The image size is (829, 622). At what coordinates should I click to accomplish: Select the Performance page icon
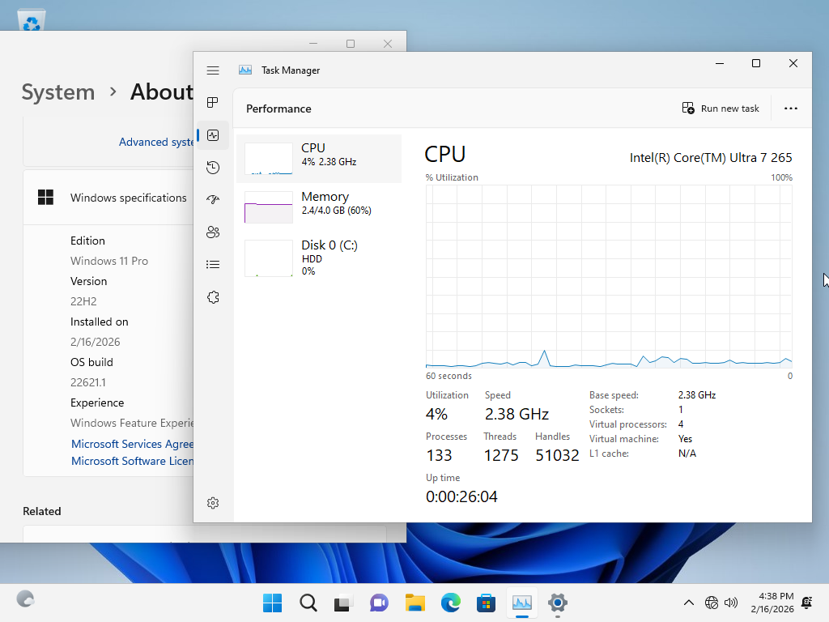pos(213,135)
